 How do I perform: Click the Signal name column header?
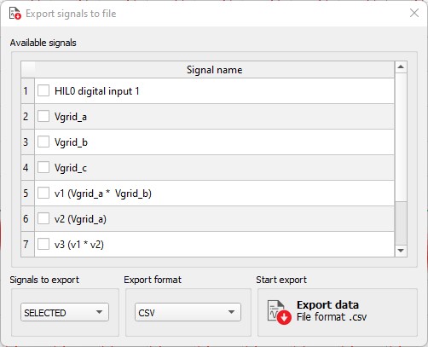pos(215,70)
